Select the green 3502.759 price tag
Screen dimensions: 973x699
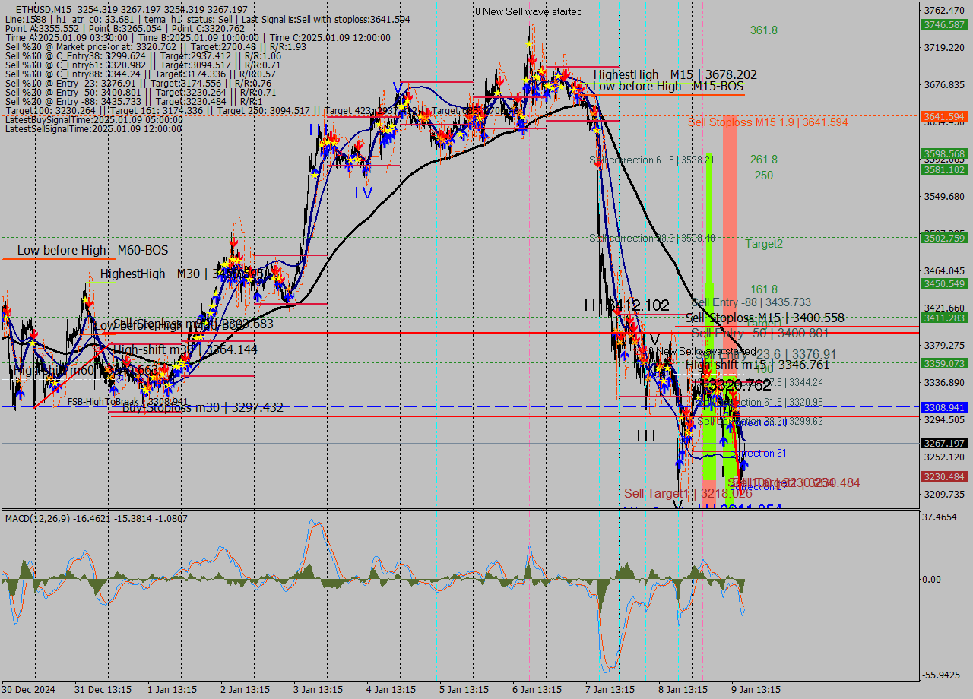pos(944,238)
